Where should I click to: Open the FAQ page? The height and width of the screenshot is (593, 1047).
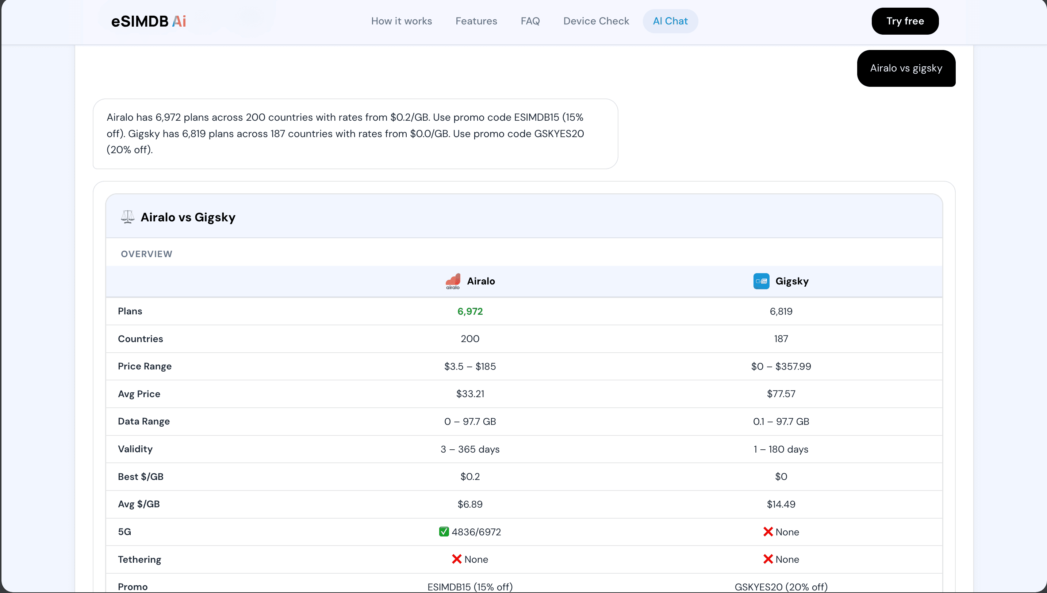[530, 21]
